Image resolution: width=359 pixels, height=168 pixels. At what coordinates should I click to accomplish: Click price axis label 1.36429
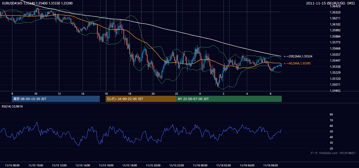[335, 6]
